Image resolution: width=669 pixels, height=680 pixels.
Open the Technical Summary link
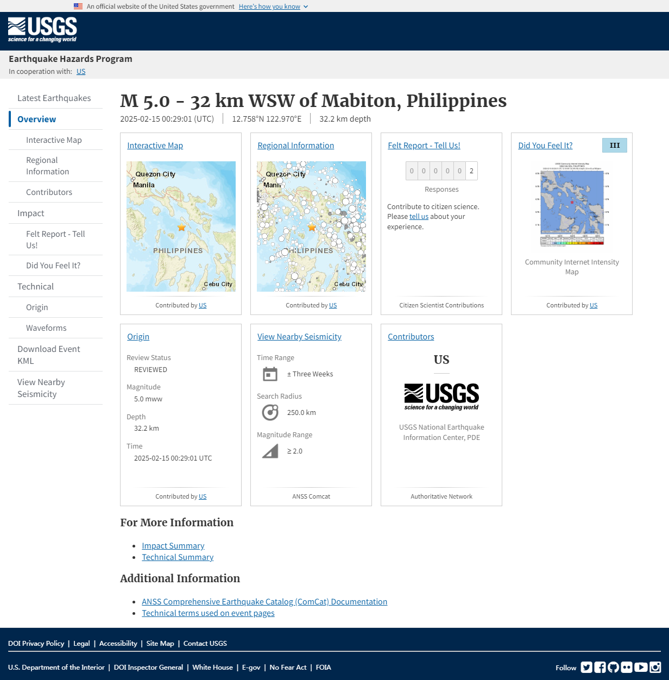coord(178,557)
